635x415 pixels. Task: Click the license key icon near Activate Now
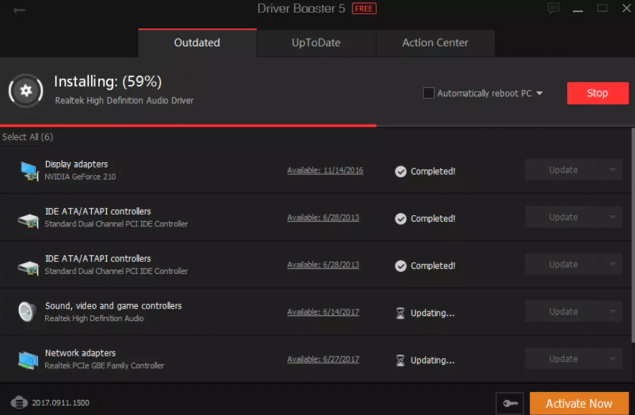click(509, 403)
